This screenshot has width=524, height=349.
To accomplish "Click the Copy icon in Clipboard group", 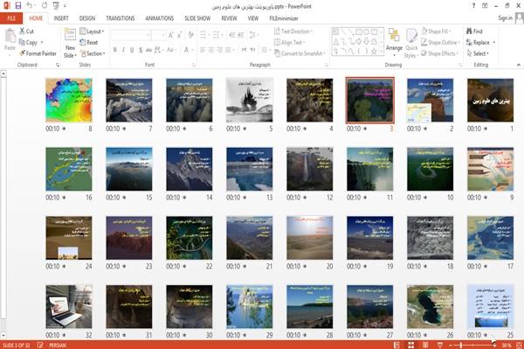I will (x=22, y=43).
